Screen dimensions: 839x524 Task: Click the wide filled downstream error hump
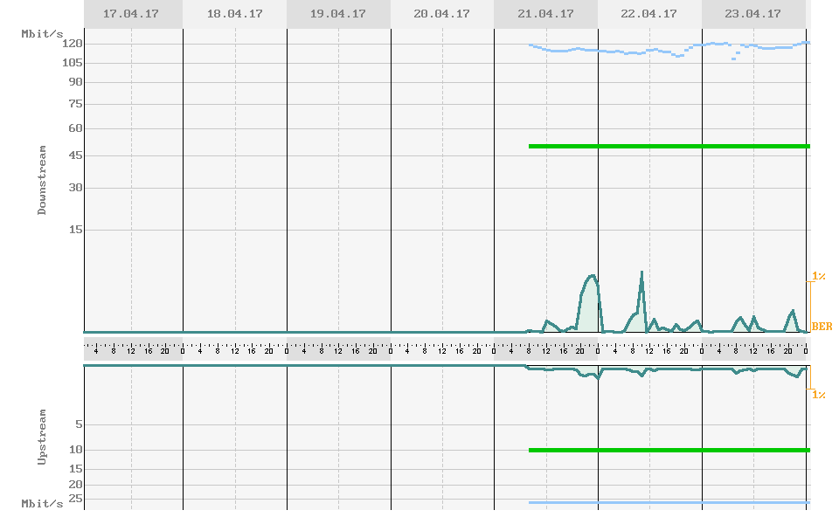[591, 301]
